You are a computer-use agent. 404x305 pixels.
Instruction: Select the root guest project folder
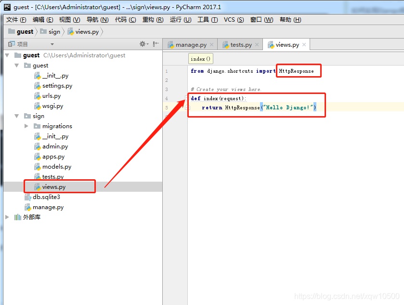point(31,55)
